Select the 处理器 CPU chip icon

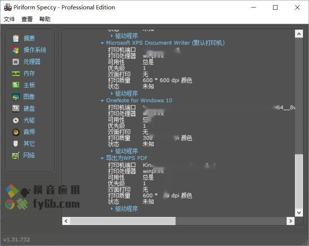pos(16,62)
